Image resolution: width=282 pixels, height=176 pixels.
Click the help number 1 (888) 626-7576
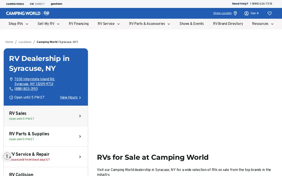click(x=261, y=4)
